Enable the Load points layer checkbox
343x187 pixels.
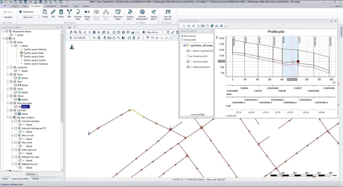coord(11,67)
